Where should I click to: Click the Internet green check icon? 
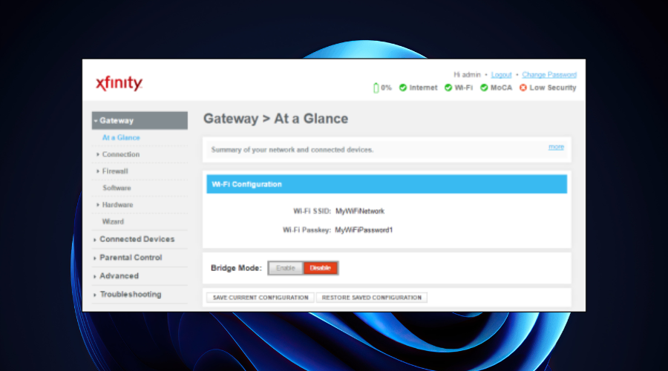[402, 88]
